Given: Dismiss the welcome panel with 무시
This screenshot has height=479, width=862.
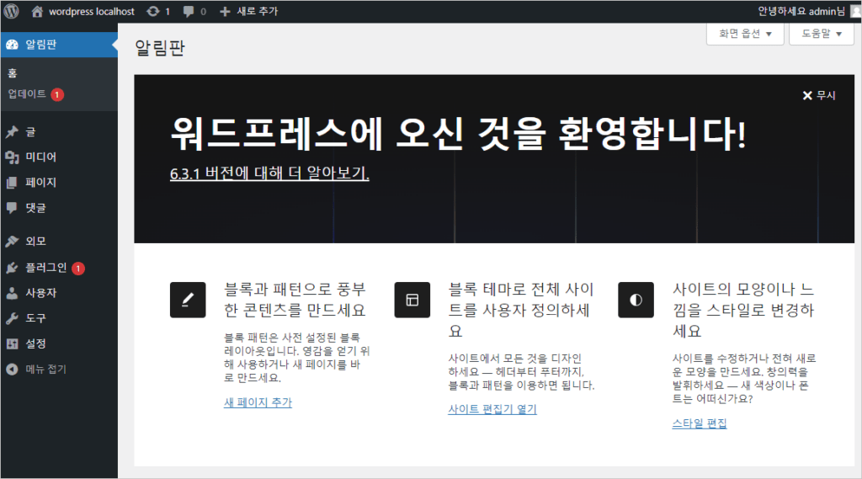Looking at the screenshot, I should (819, 96).
